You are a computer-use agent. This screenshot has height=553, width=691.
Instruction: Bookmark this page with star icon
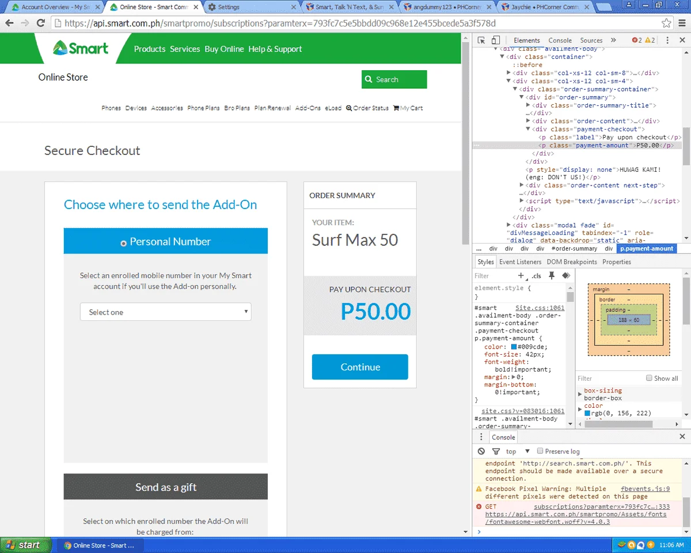pos(666,24)
